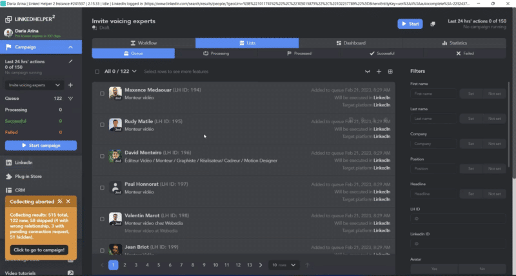Check the box for Valentin Marot
Viewport: 516px width, 276px height.
(102, 219)
